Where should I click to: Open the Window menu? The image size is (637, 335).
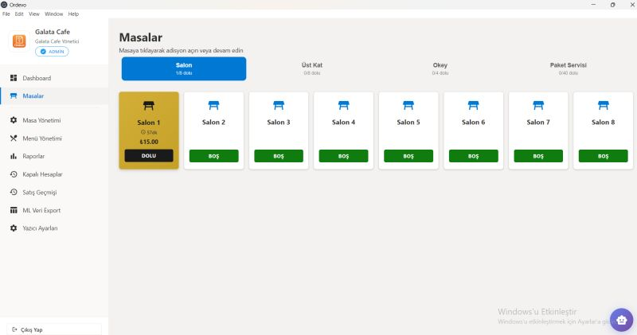pos(54,14)
